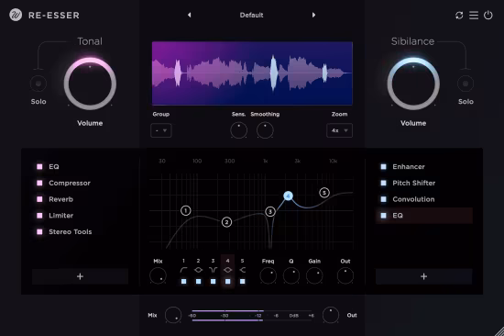Toggle the Pitch Shifter module checkbox
Screen dimensions: 504x336
383,183
